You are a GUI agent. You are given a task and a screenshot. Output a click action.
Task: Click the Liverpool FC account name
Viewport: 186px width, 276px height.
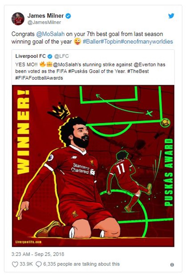point(30,56)
